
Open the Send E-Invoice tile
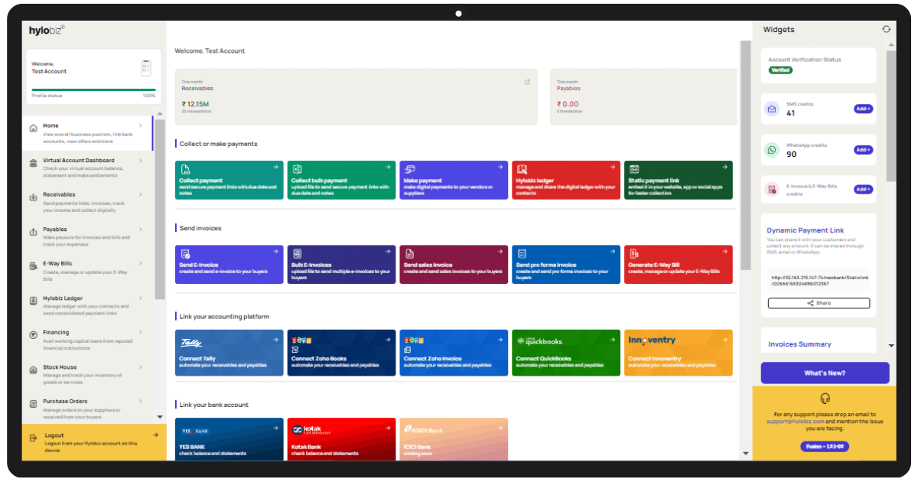(x=229, y=265)
